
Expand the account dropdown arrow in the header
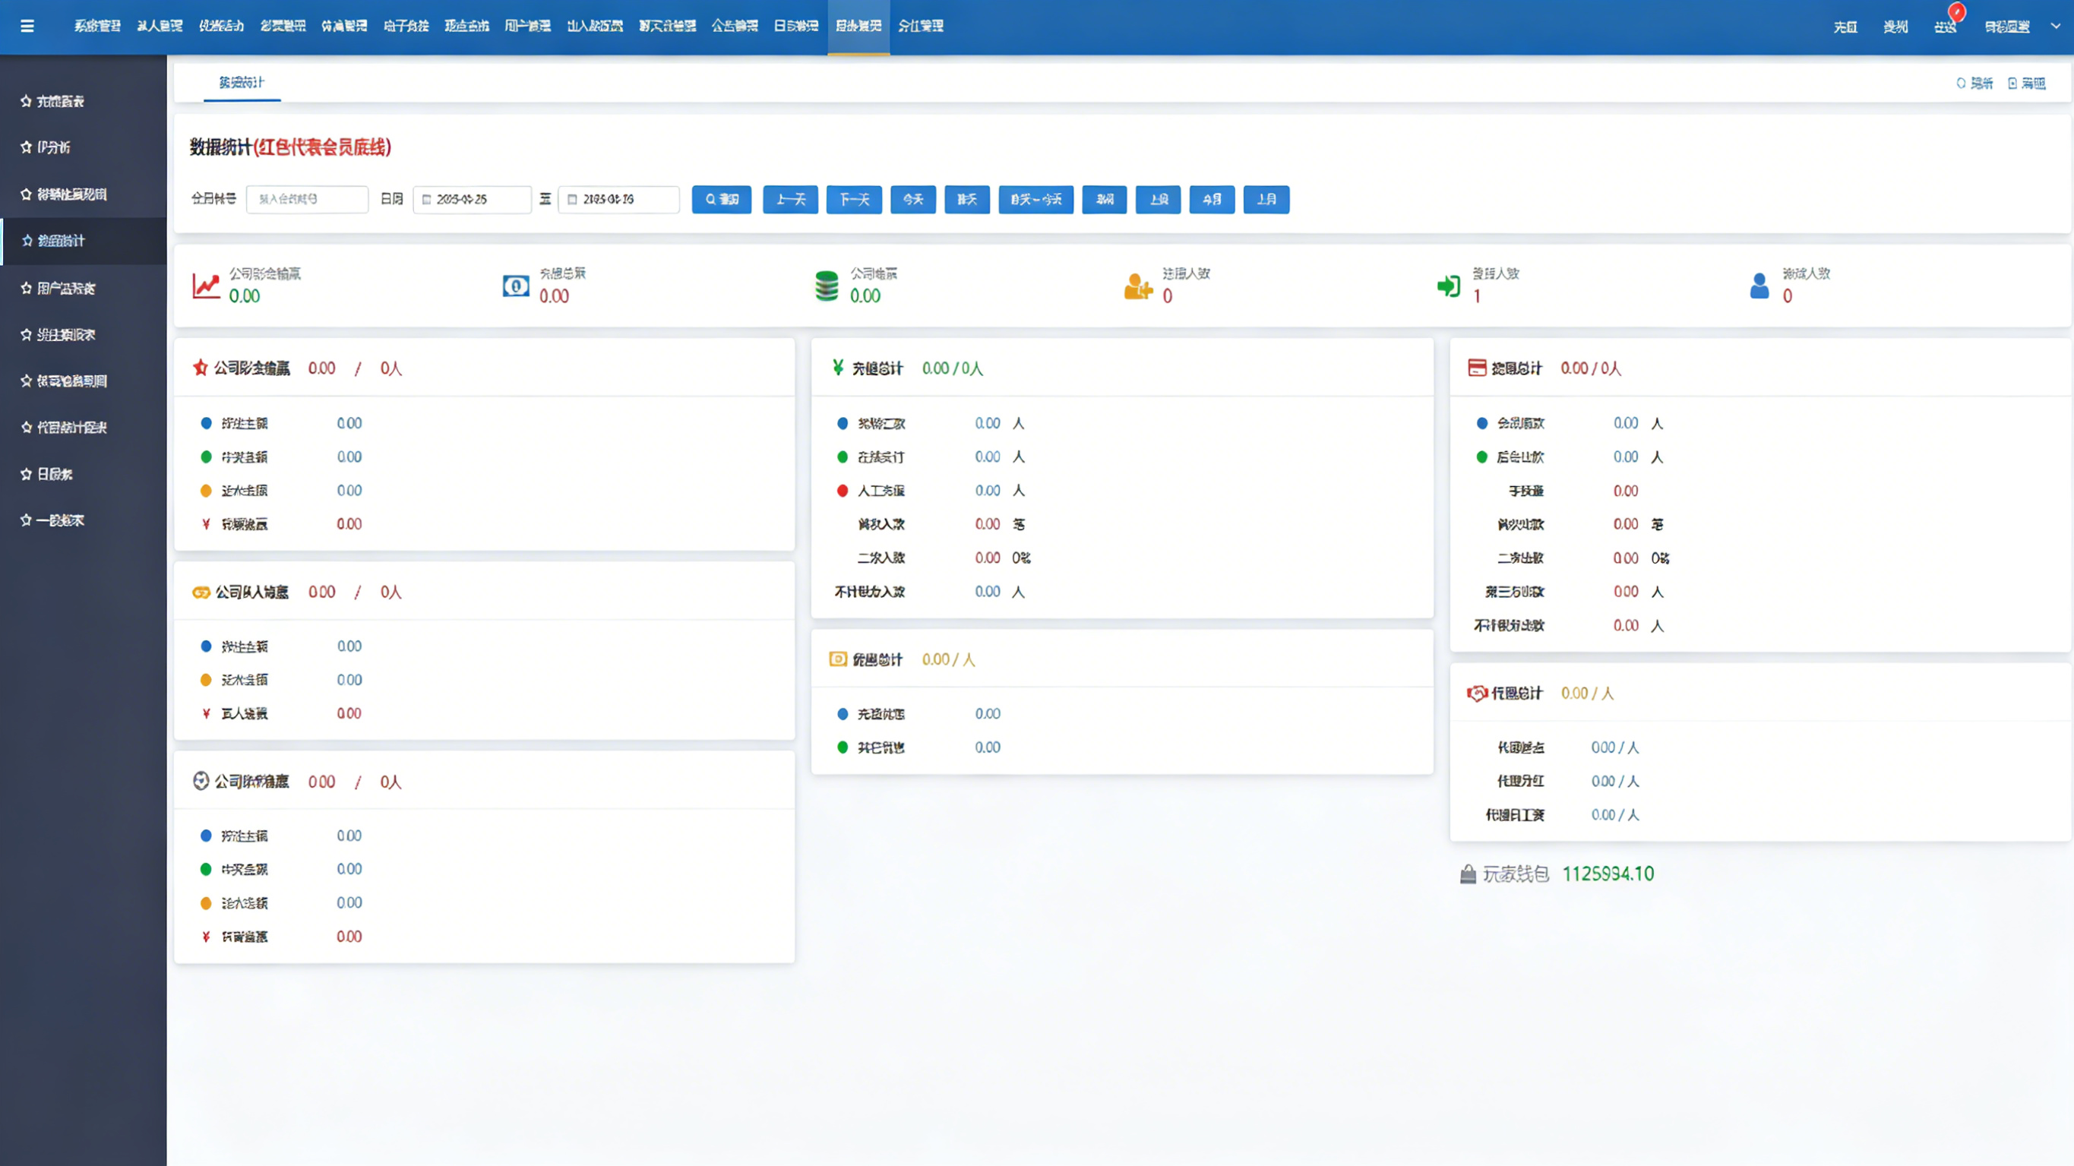2056,26
